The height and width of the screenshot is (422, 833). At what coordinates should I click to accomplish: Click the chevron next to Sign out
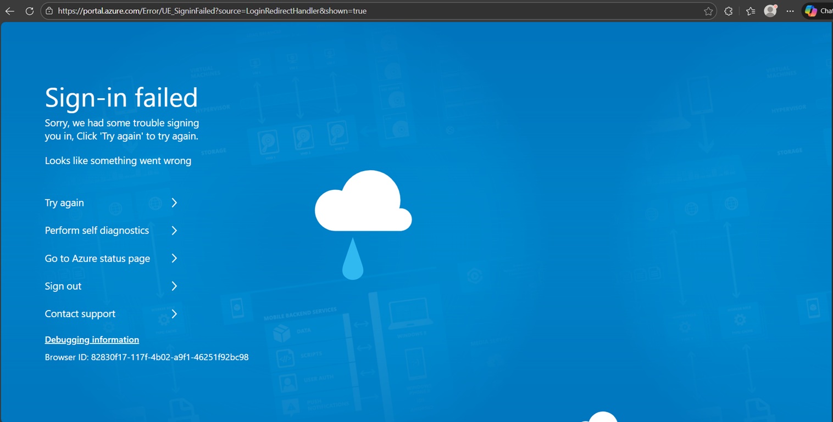point(174,286)
